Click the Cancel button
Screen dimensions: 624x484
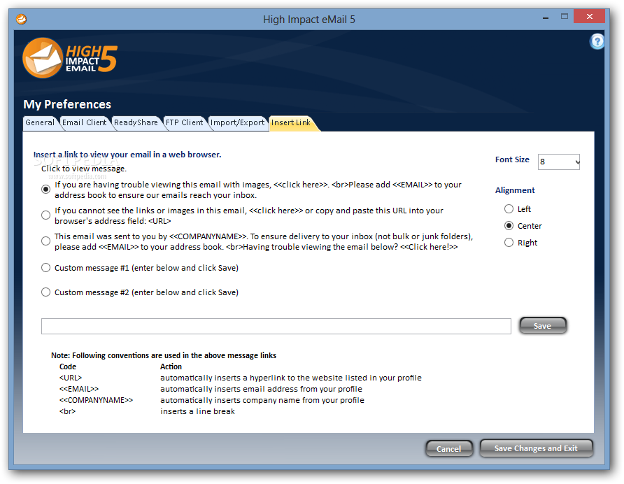point(449,448)
